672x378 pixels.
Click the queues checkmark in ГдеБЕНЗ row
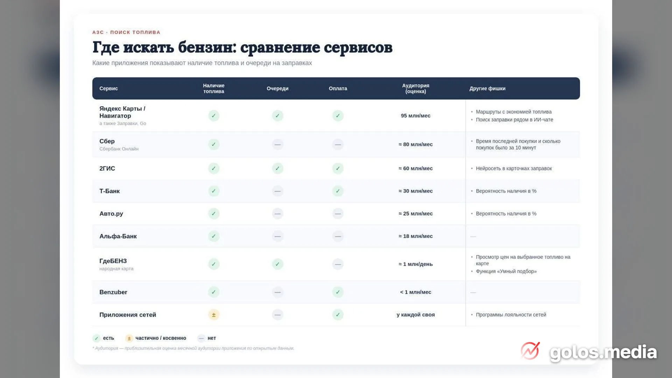(x=277, y=264)
